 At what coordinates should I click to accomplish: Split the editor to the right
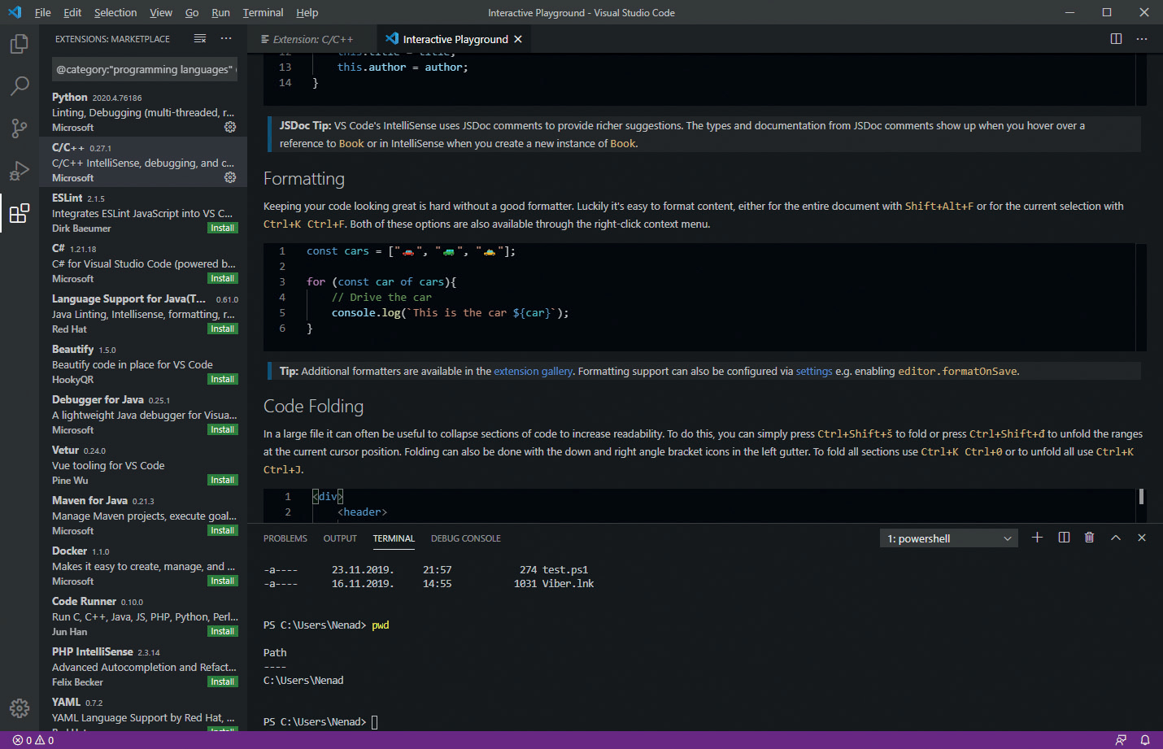click(1116, 39)
